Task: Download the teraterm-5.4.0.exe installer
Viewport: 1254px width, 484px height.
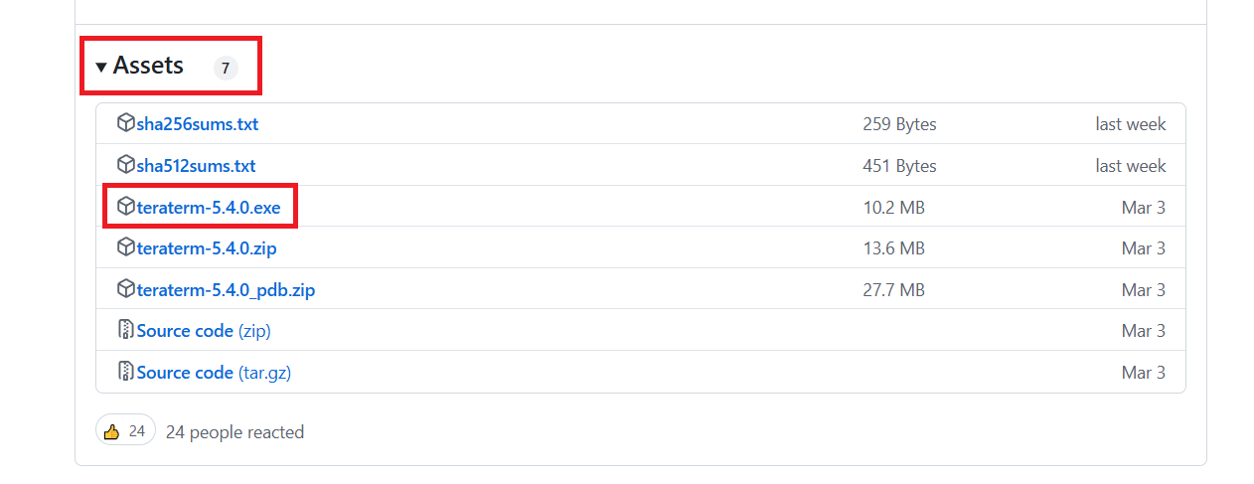Action: click(209, 208)
